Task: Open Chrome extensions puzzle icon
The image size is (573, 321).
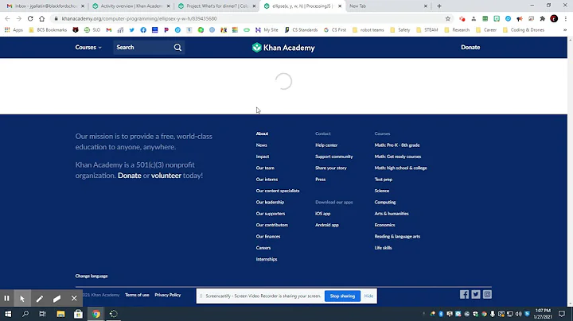Action: [542, 18]
